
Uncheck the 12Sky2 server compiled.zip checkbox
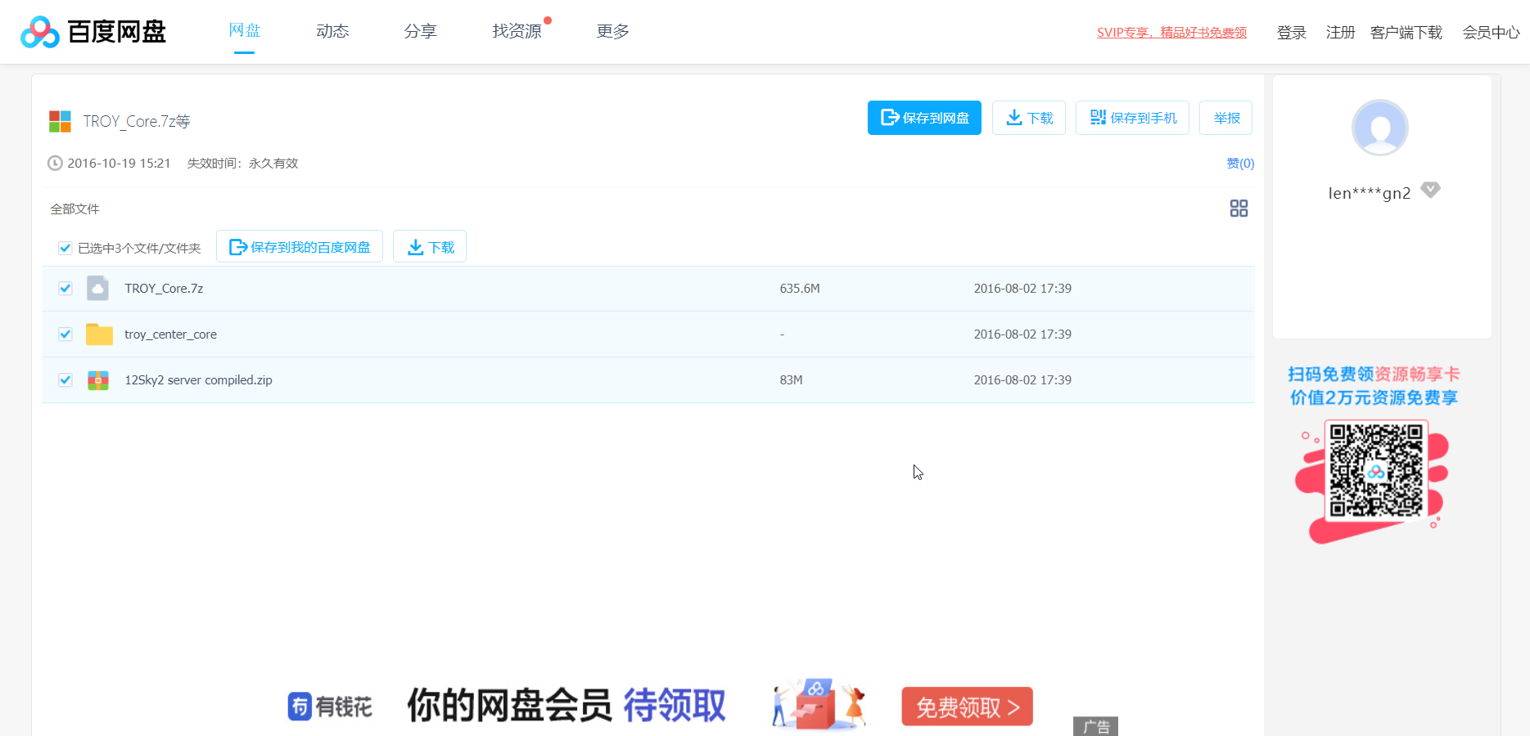65,380
